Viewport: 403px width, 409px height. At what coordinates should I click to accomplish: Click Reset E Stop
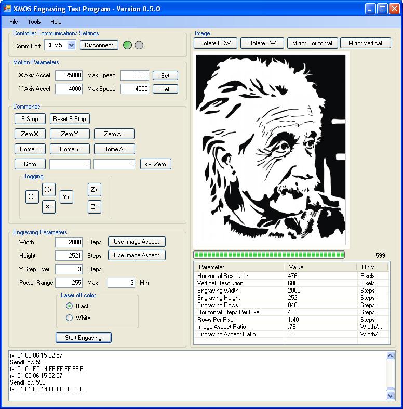70,119
